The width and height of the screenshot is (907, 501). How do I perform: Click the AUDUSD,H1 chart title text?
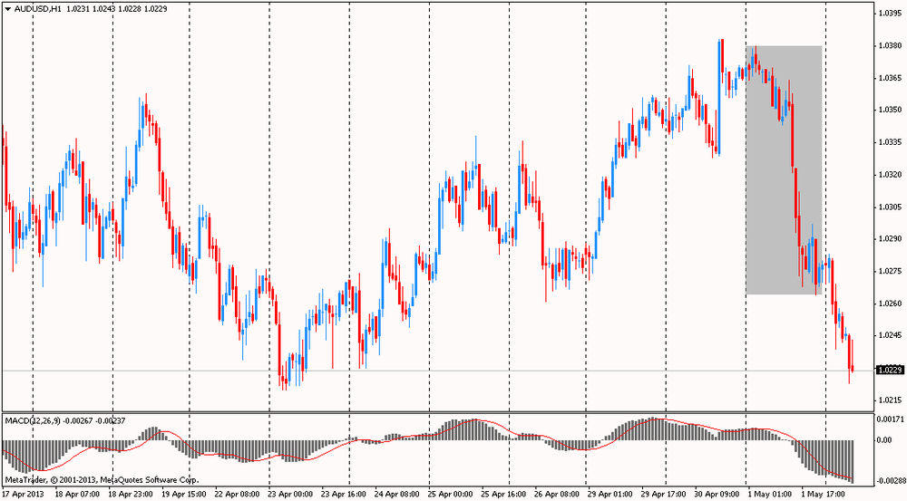coord(39,8)
